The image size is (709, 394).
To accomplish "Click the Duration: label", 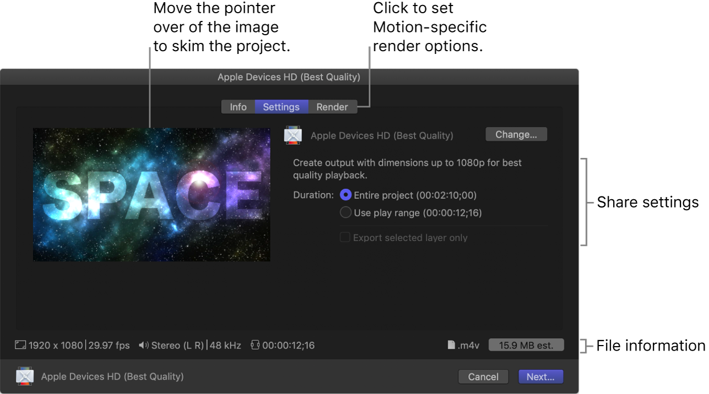I will coord(313,195).
